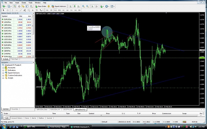Click the Terminal horizontal scrollbar

101,115
